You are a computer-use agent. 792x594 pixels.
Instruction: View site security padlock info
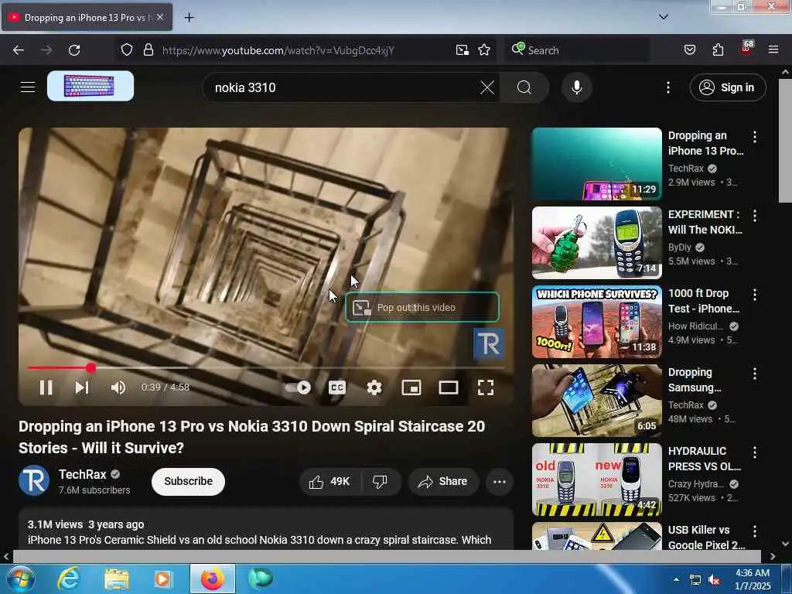(148, 50)
